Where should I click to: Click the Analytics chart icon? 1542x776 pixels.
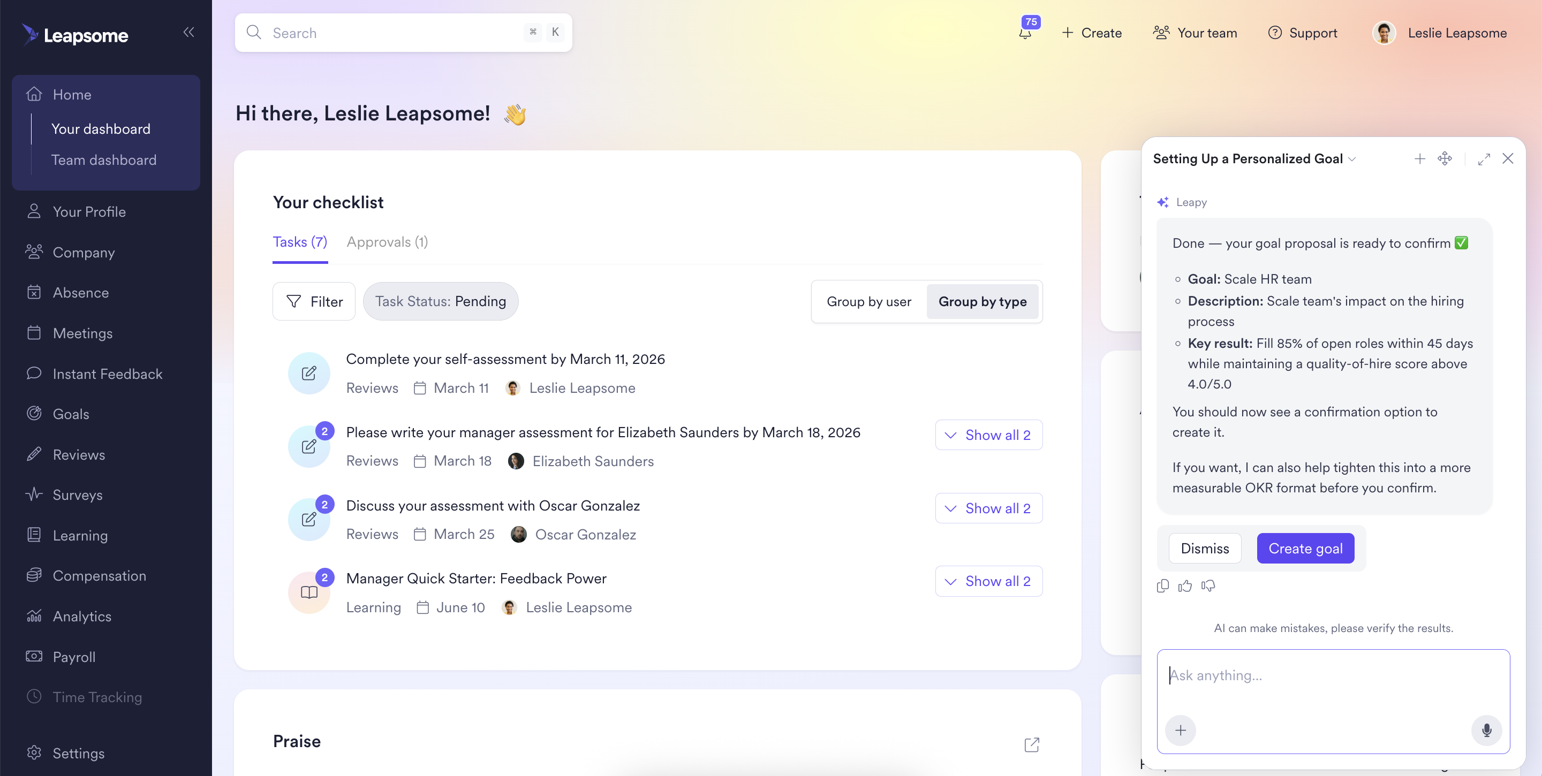click(x=34, y=615)
